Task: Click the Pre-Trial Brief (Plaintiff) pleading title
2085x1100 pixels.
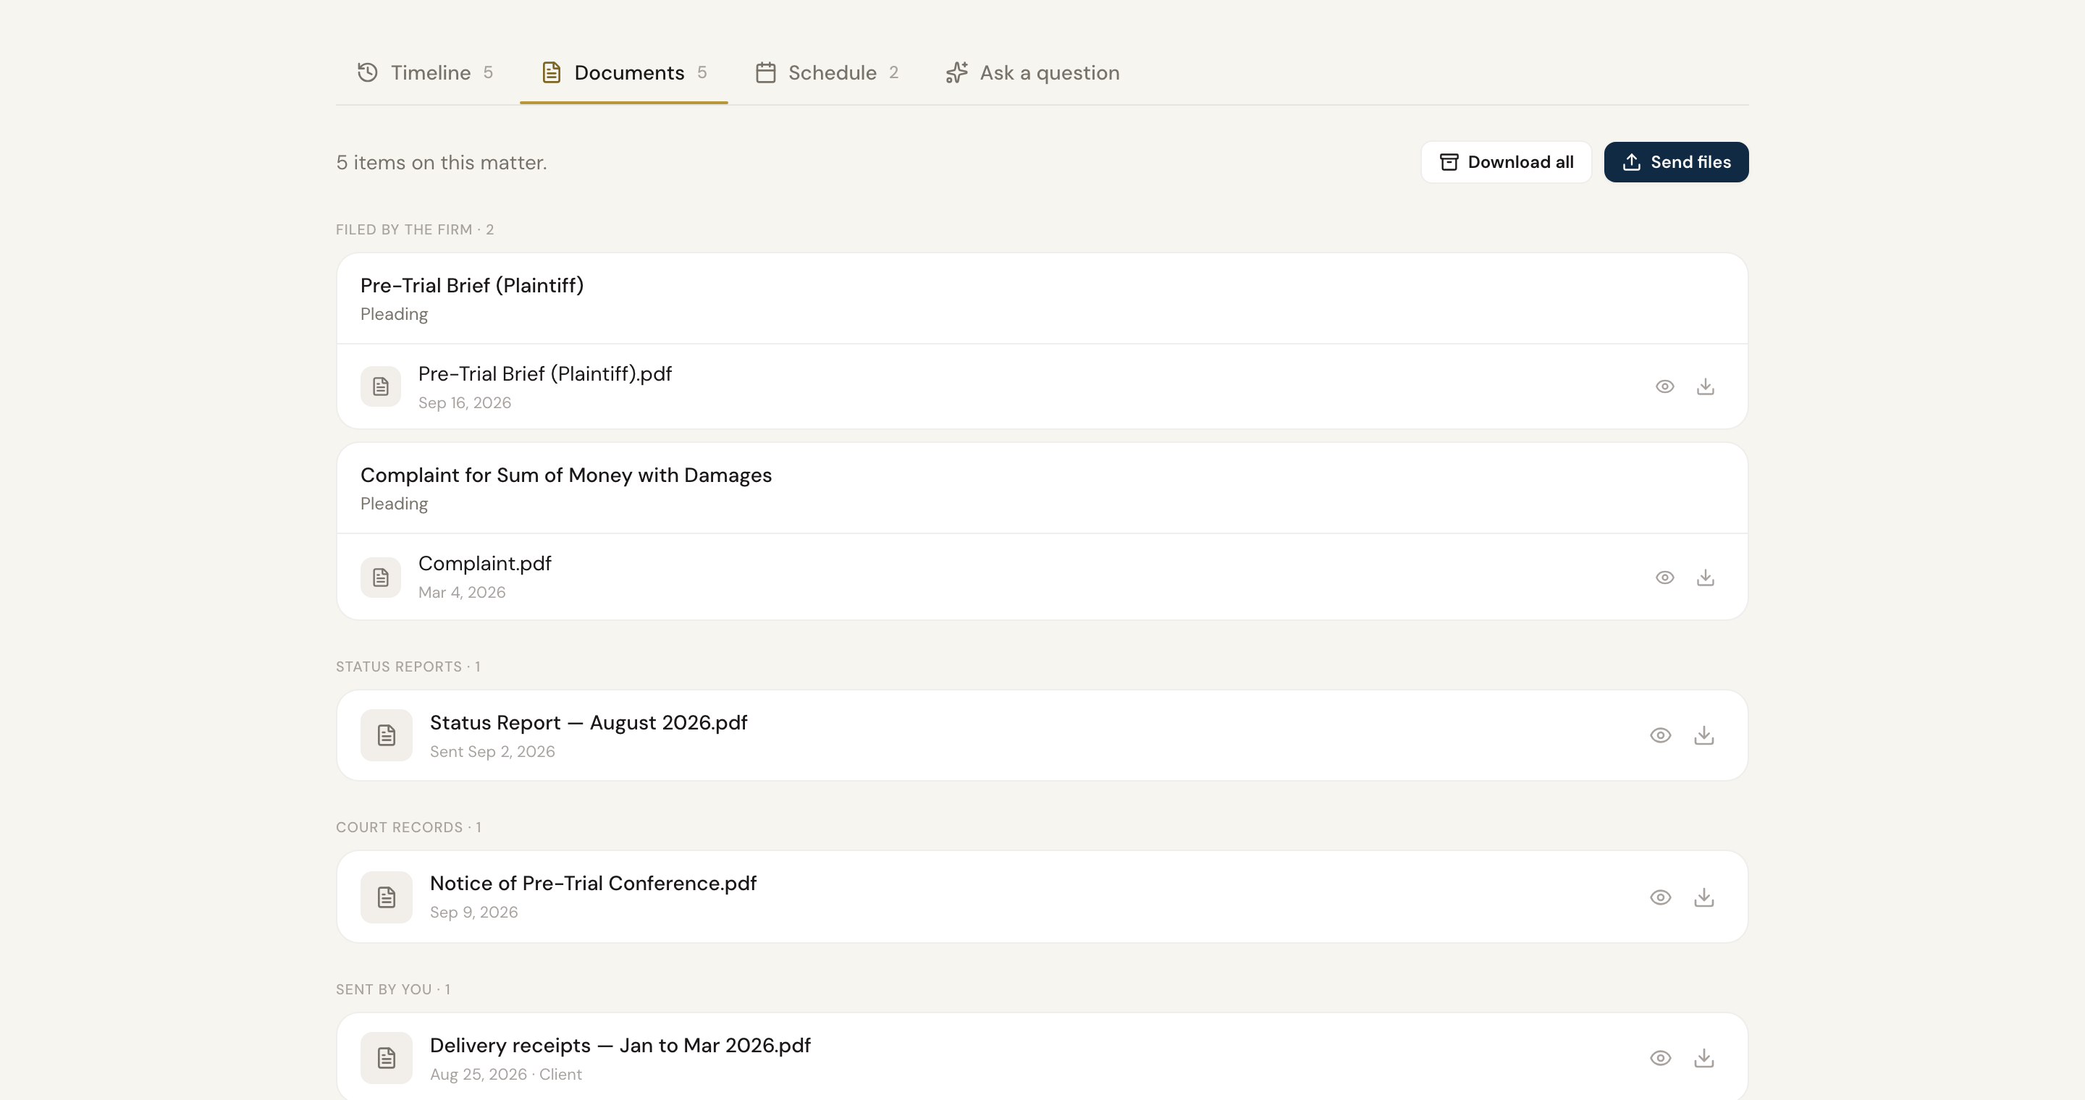Action: point(472,286)
